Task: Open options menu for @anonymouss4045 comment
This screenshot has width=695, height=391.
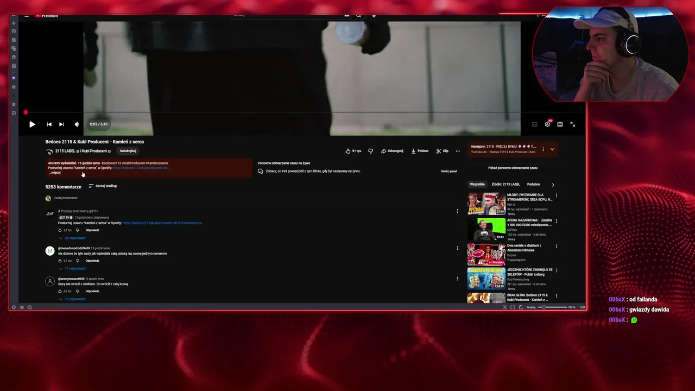Action: pos(457,279)
